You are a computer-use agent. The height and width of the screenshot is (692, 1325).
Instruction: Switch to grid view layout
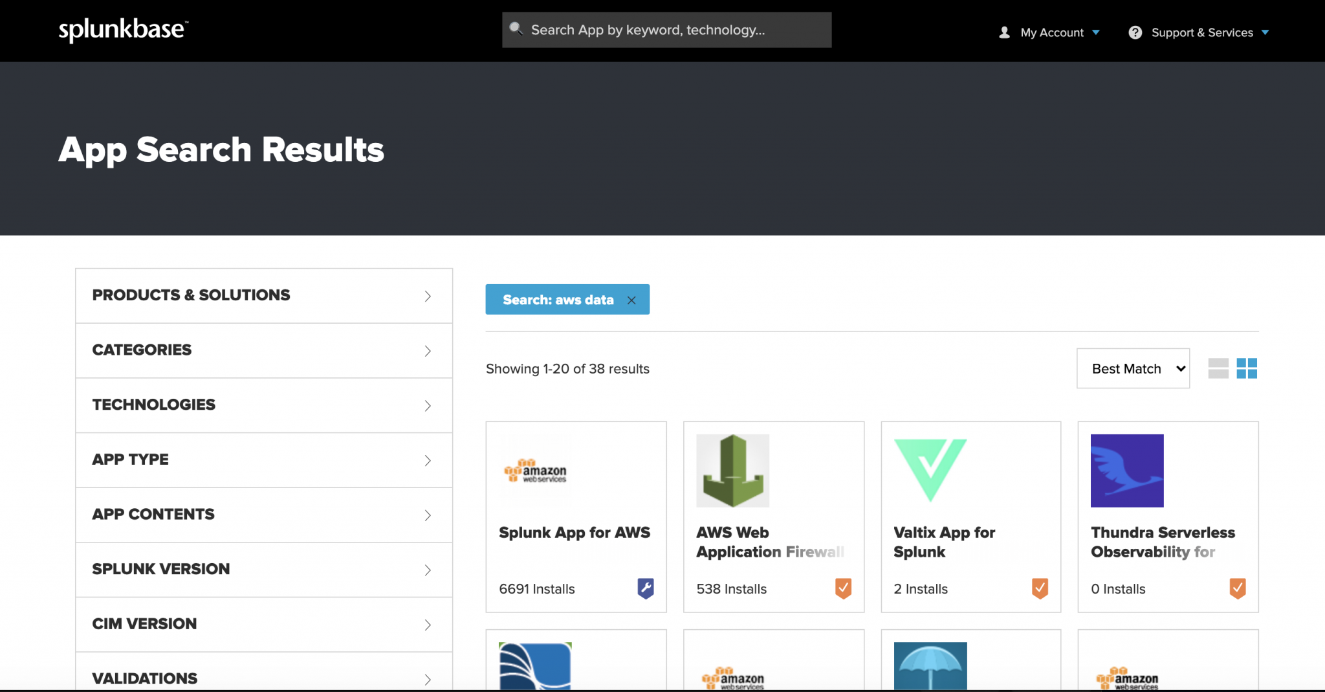1248,368
